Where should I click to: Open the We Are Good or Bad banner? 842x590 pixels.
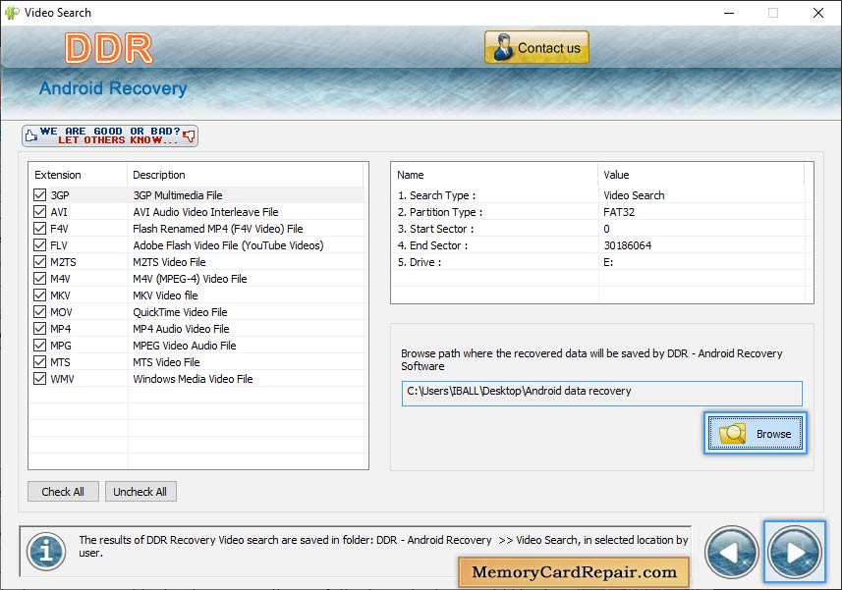pyautogui.click(x=110, y=135)
